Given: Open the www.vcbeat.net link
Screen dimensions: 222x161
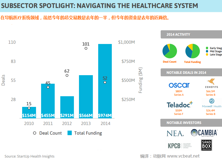Looking at the screenshot, I should 183,156.
